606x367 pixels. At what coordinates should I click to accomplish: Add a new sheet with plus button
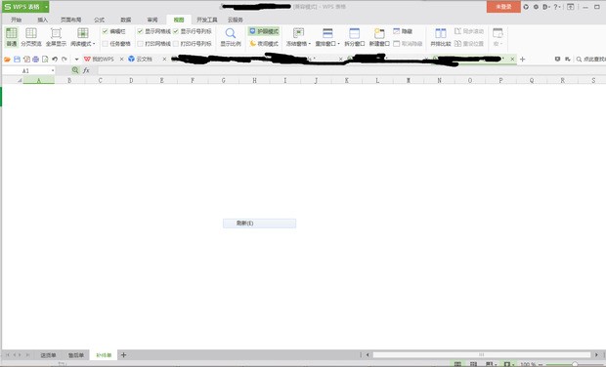[x=124, y=354]
